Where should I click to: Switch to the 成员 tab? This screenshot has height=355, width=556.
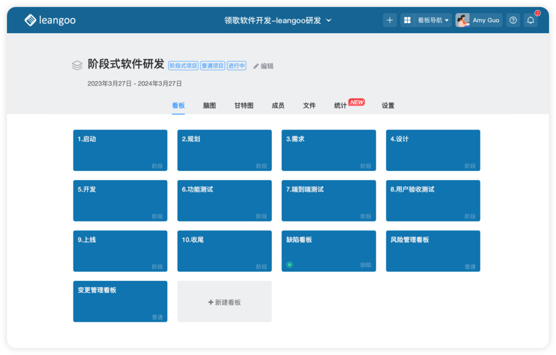pyautogui.click(x=278, y=105)
